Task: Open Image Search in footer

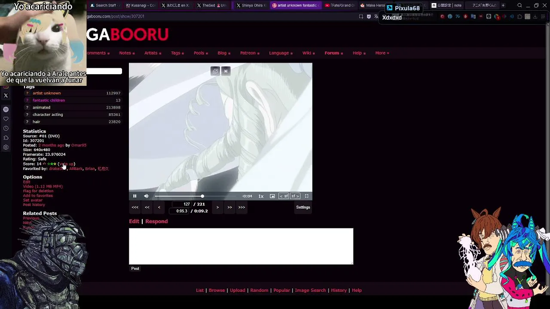Action: [x=310, y=291]
